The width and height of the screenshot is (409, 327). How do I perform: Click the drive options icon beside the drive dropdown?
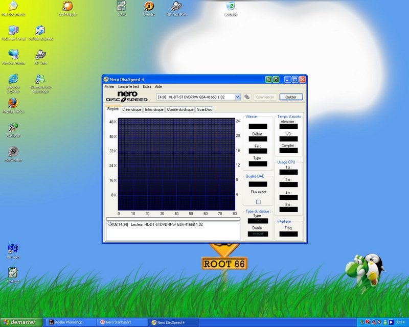[247, 97]
